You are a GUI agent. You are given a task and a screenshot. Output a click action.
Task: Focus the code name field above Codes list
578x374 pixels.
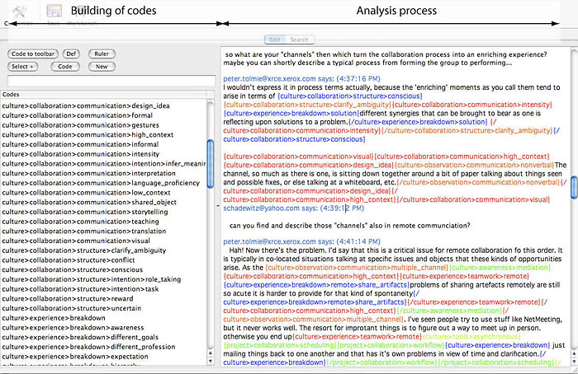tap(111, 81)
